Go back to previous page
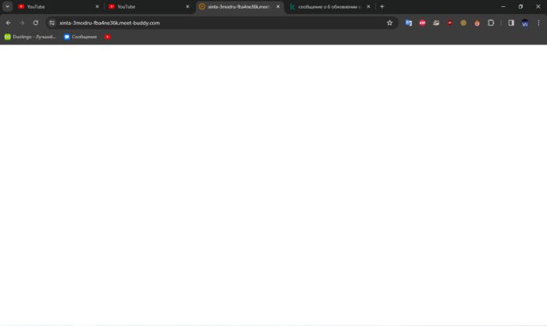 coord(9,23)
